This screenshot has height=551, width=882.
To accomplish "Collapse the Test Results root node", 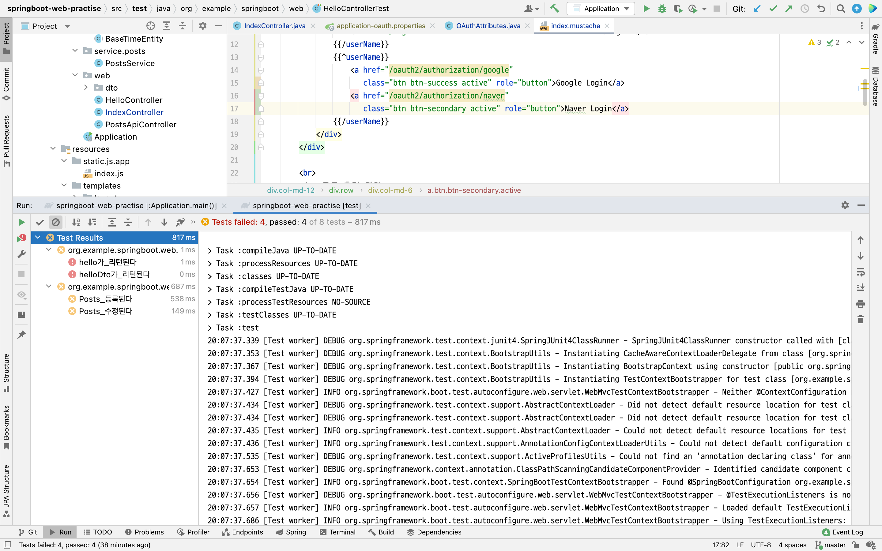I will coord(38,238).
